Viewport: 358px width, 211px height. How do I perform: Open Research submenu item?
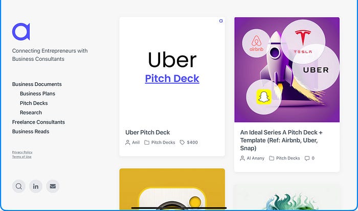click(31, 113)
